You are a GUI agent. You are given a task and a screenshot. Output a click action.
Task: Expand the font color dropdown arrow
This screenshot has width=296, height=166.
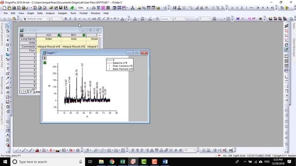[126, 19]
